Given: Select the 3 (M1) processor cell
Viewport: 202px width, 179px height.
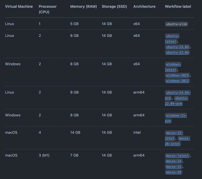Looking at the screenshot, I should coord(44,155).
